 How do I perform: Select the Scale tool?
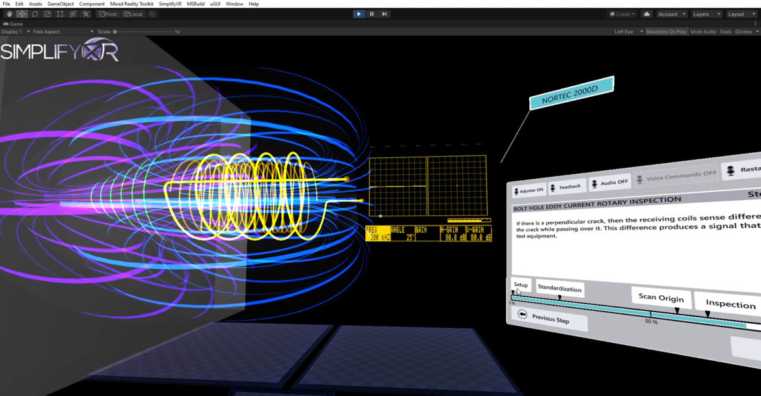[48, 14]
